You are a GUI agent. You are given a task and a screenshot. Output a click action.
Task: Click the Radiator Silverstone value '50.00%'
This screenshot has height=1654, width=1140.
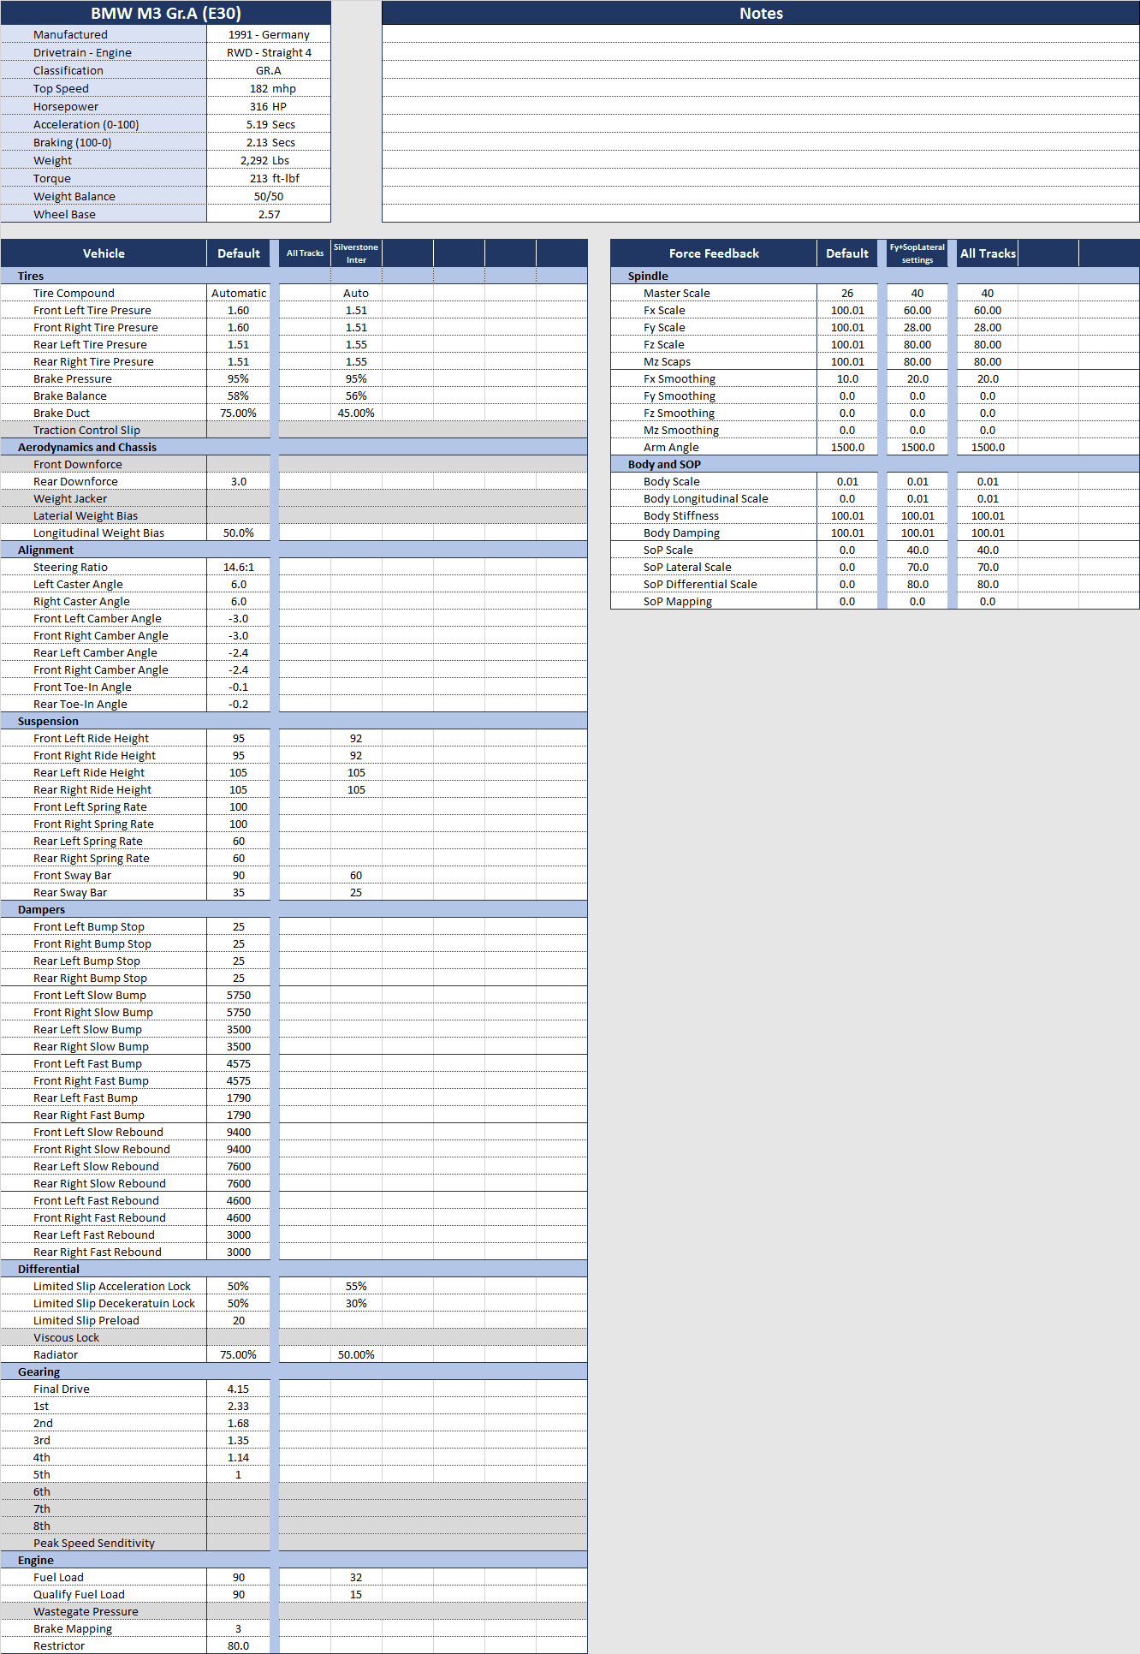point(356,1354)
